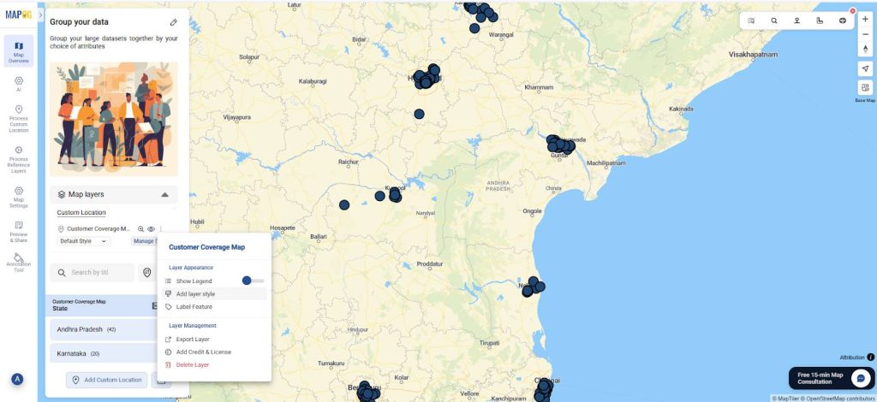Expand the left panel with chevron
Screen dimensions: 877x402
tap(41, 15)
